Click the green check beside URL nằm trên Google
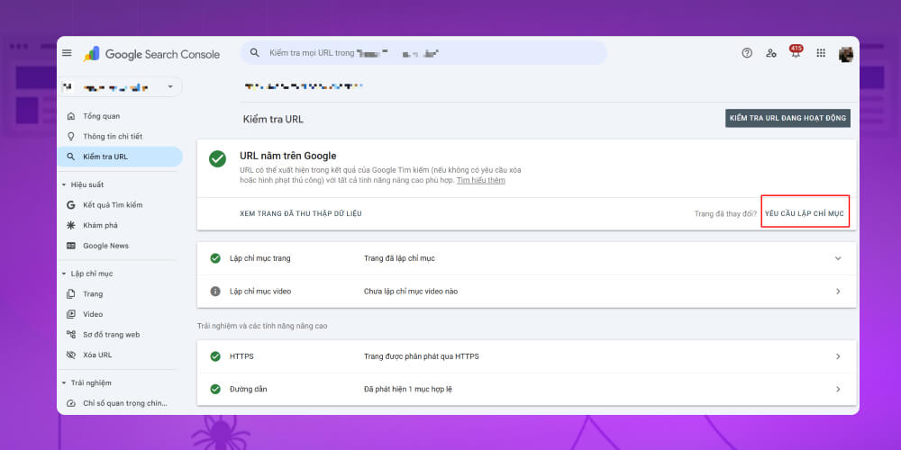Image resolution: width=901 pixels, height=450 pixels. coord(217,159)
